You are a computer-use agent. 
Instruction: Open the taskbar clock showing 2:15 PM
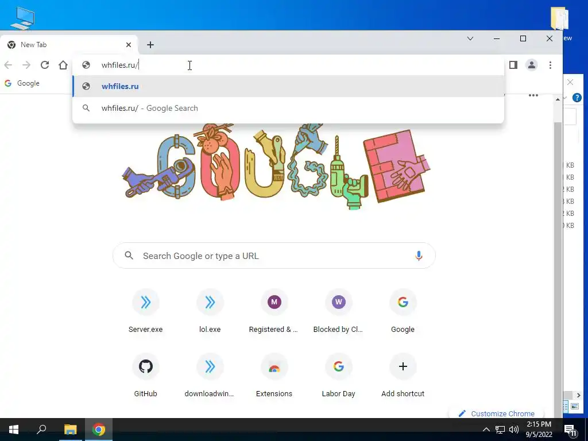539,430
